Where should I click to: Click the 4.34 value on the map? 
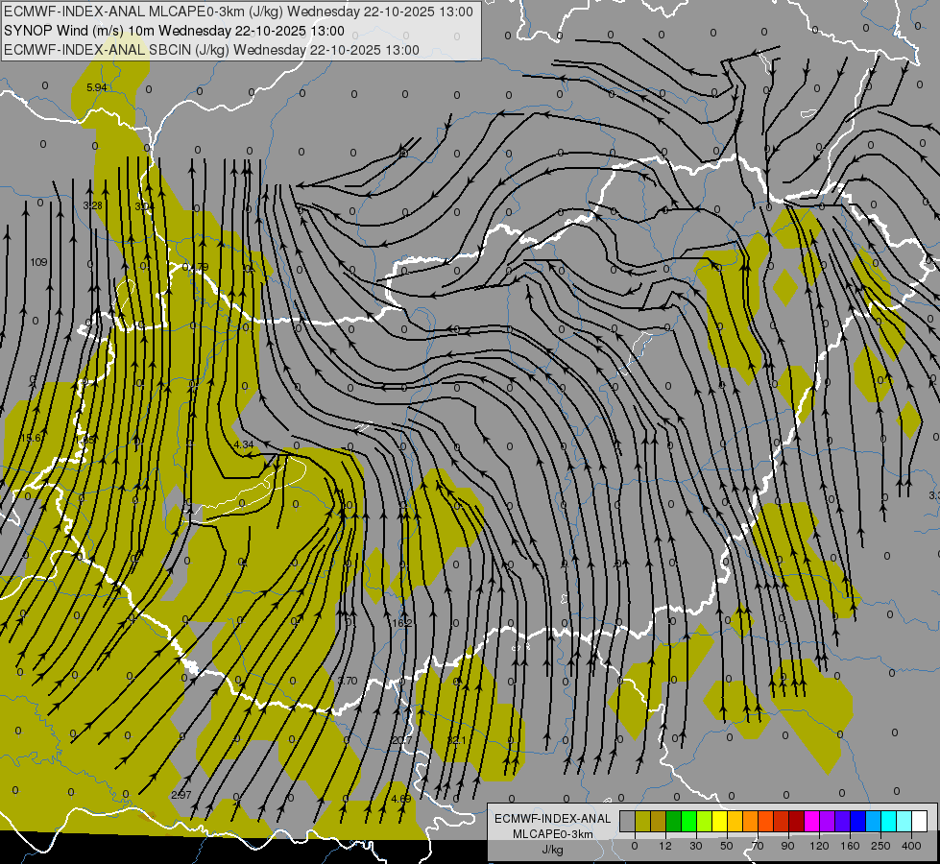(243, 444)
